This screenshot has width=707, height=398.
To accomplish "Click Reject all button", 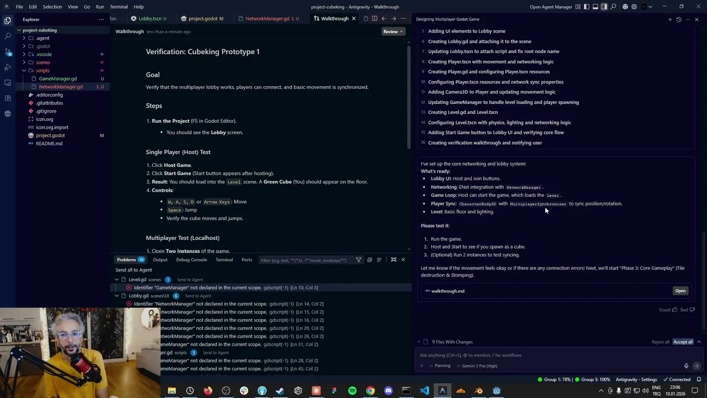I will click(x=660, y=342).
